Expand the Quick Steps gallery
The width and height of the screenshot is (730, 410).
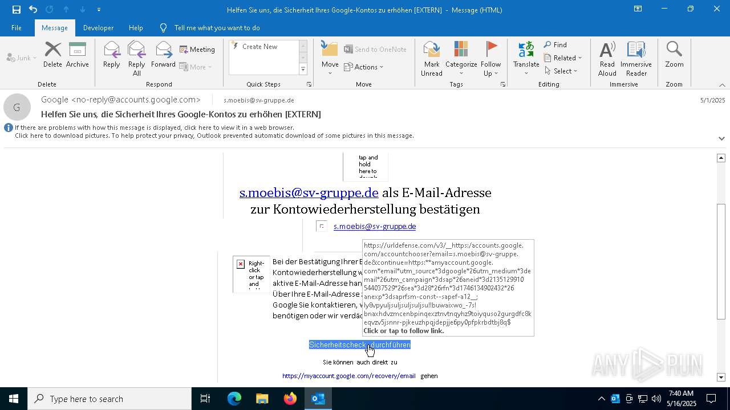pos(303,69)
